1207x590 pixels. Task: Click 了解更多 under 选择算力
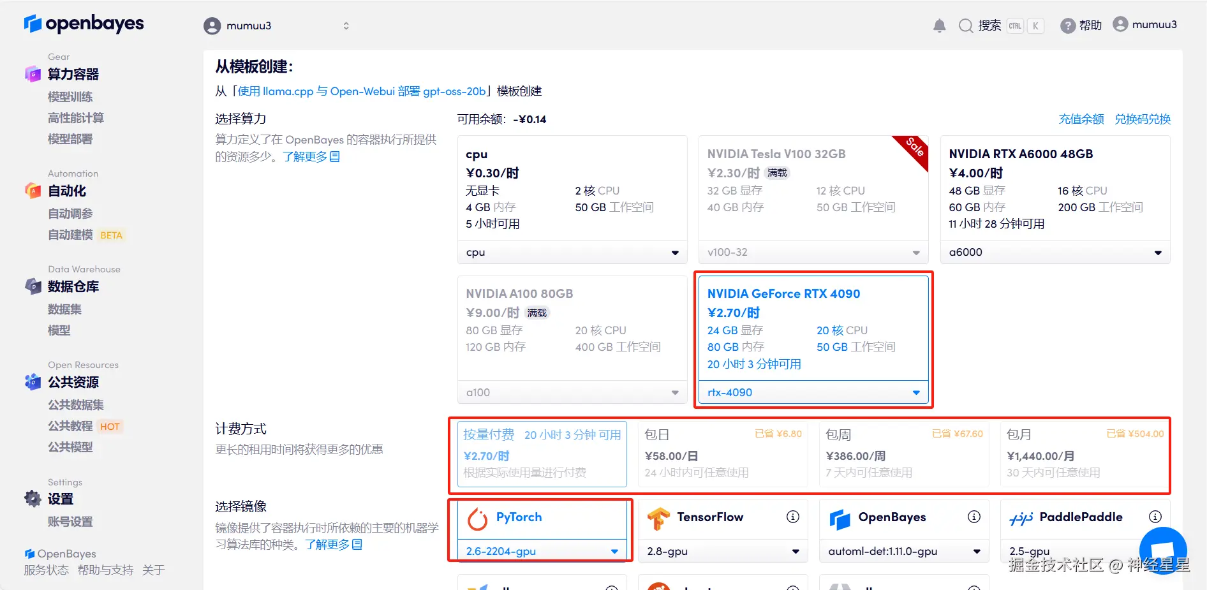[311, 157]
